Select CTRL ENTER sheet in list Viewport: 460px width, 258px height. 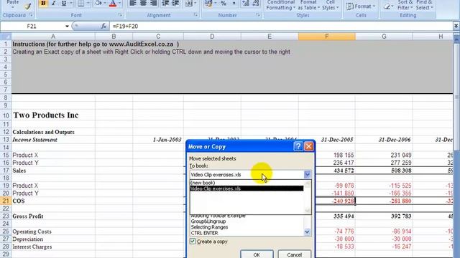tap(247, 233)
